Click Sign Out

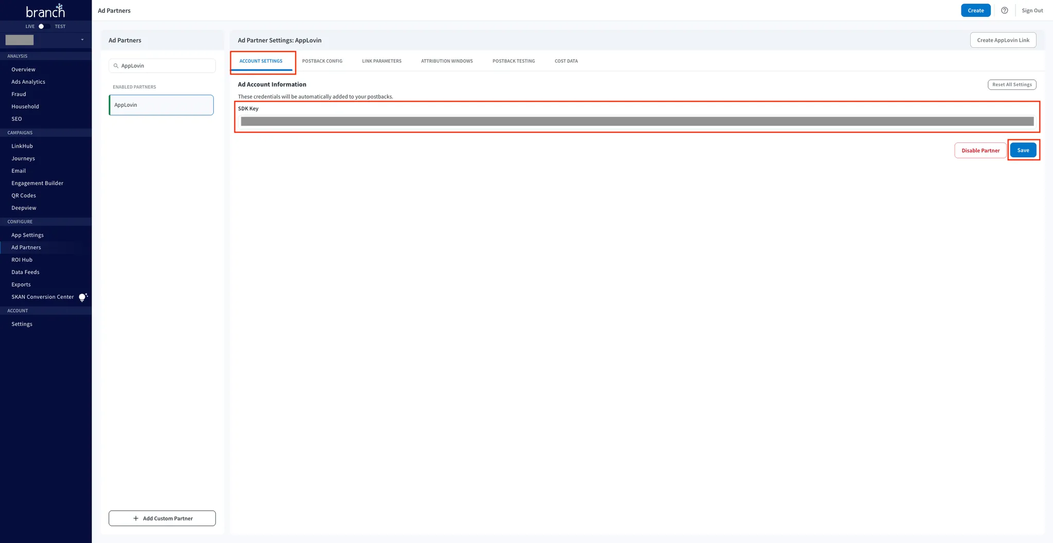coord(1032,10)
